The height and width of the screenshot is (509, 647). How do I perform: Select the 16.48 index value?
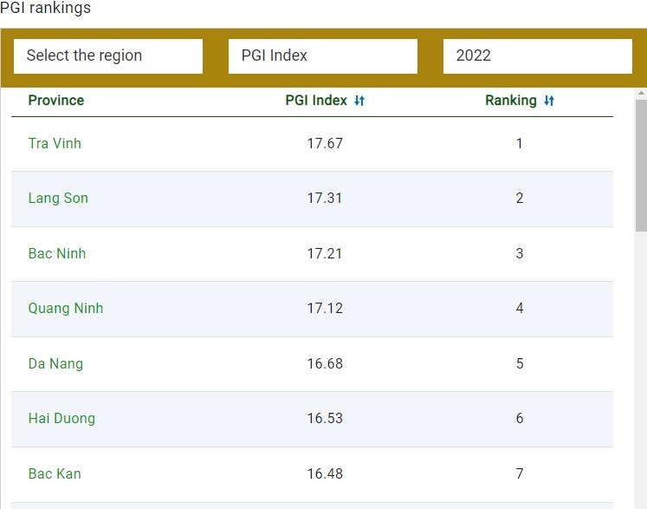(x=325, y=473)
